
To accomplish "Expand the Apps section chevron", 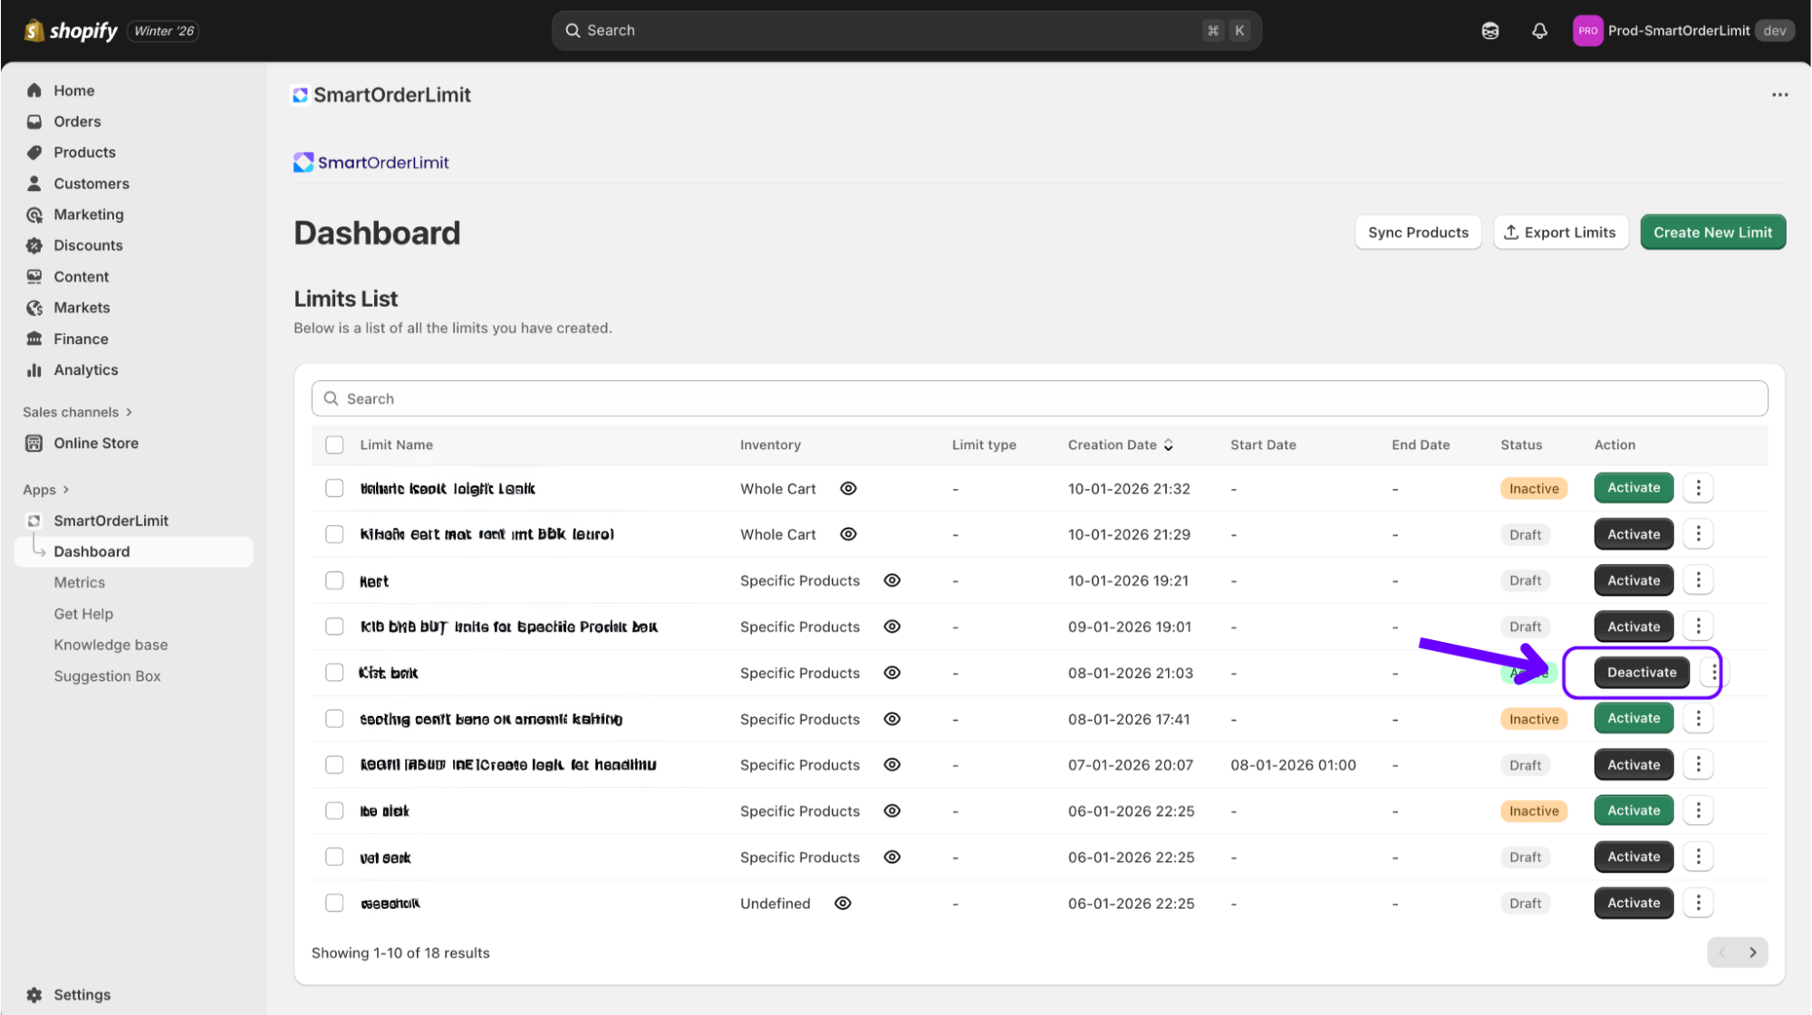I will [x=66, y=490].
